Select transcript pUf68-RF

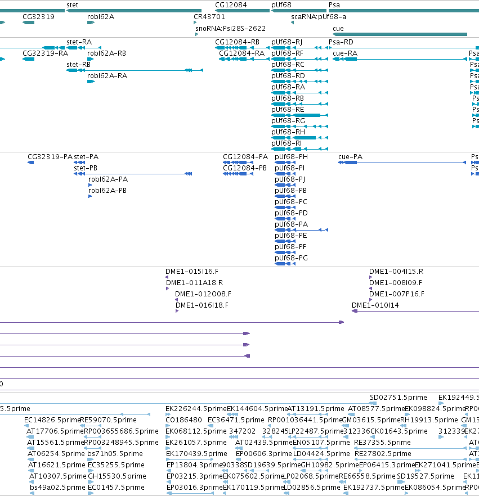point(287,53)
